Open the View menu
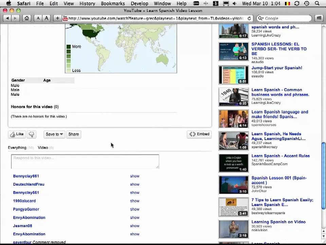This screenshot has width=326, height=245. tap(69, 3)
